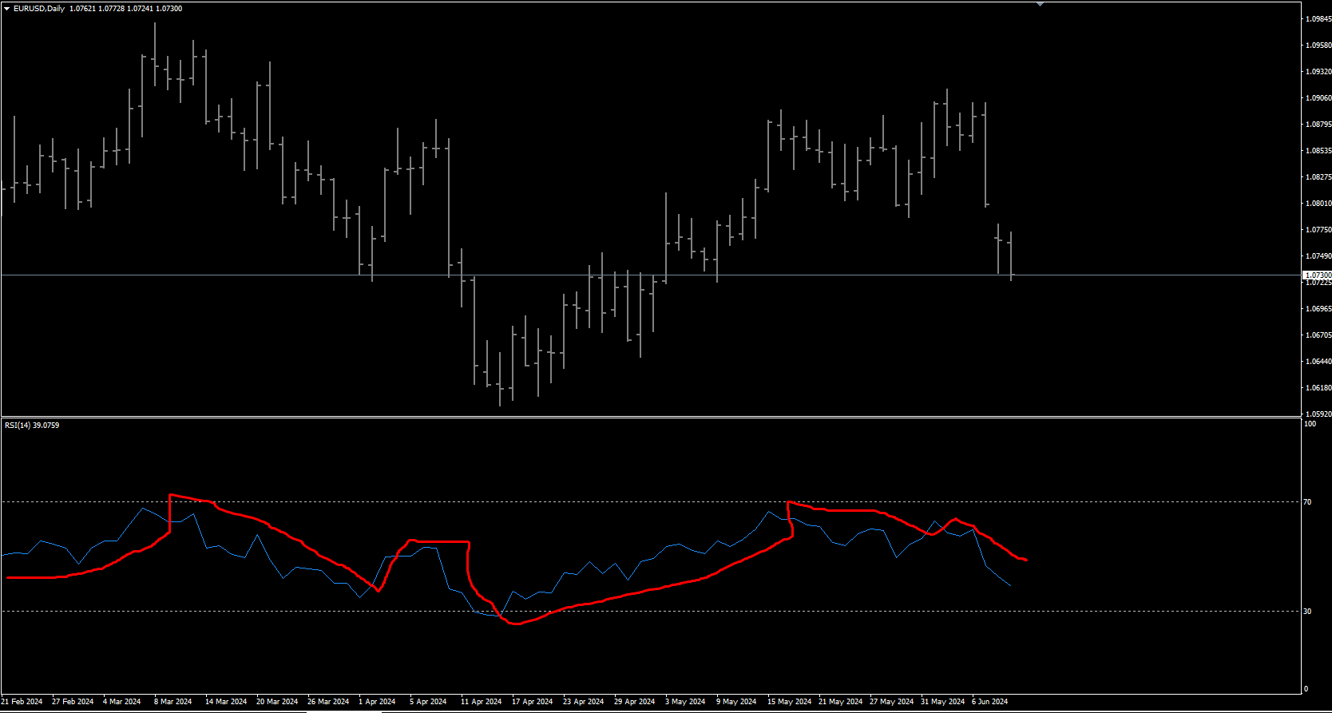Click the 1.05920 price scale label

coord(1318,414)
